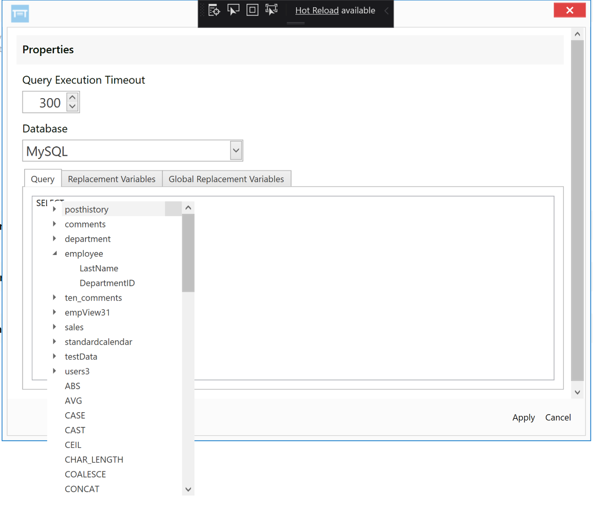Decrease timeout with the down stepper arrow
This screenshot has height=512, width=593.
pos(72,106)
